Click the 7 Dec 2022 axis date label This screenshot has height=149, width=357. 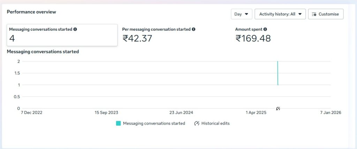(31, 112)
